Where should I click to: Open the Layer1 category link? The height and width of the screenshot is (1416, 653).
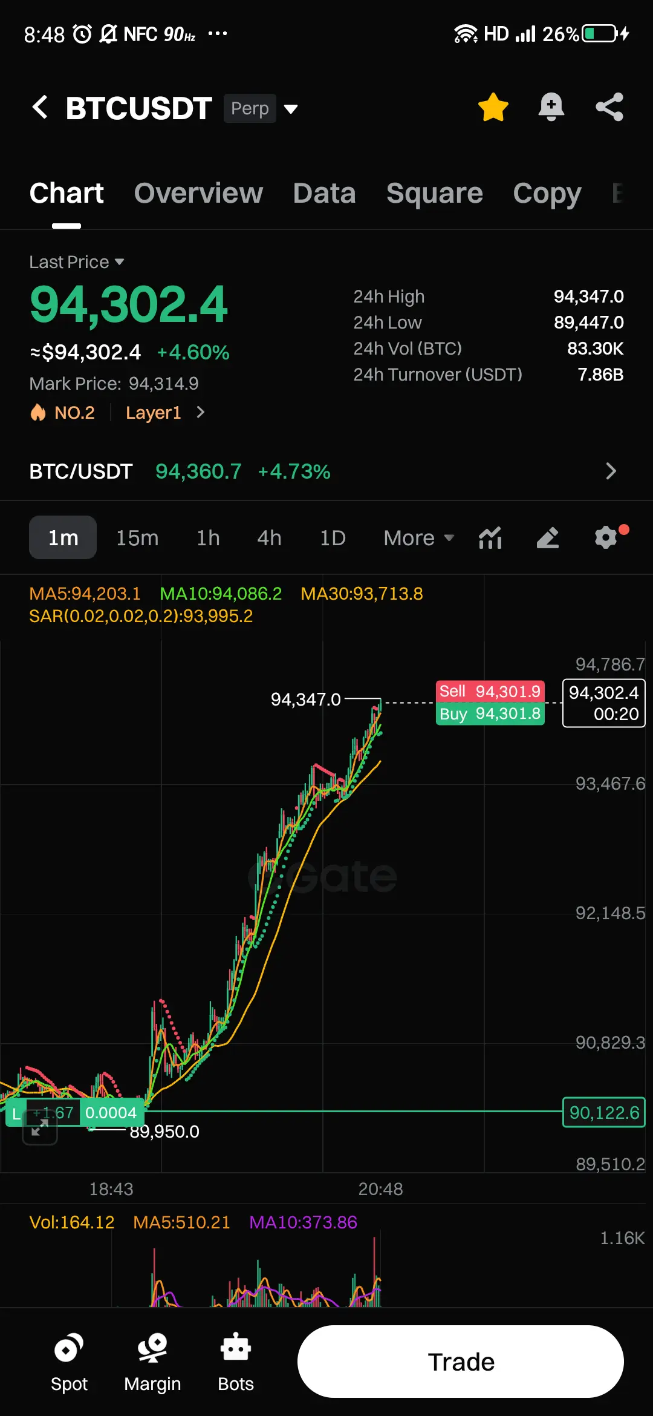tap(154, 413)
